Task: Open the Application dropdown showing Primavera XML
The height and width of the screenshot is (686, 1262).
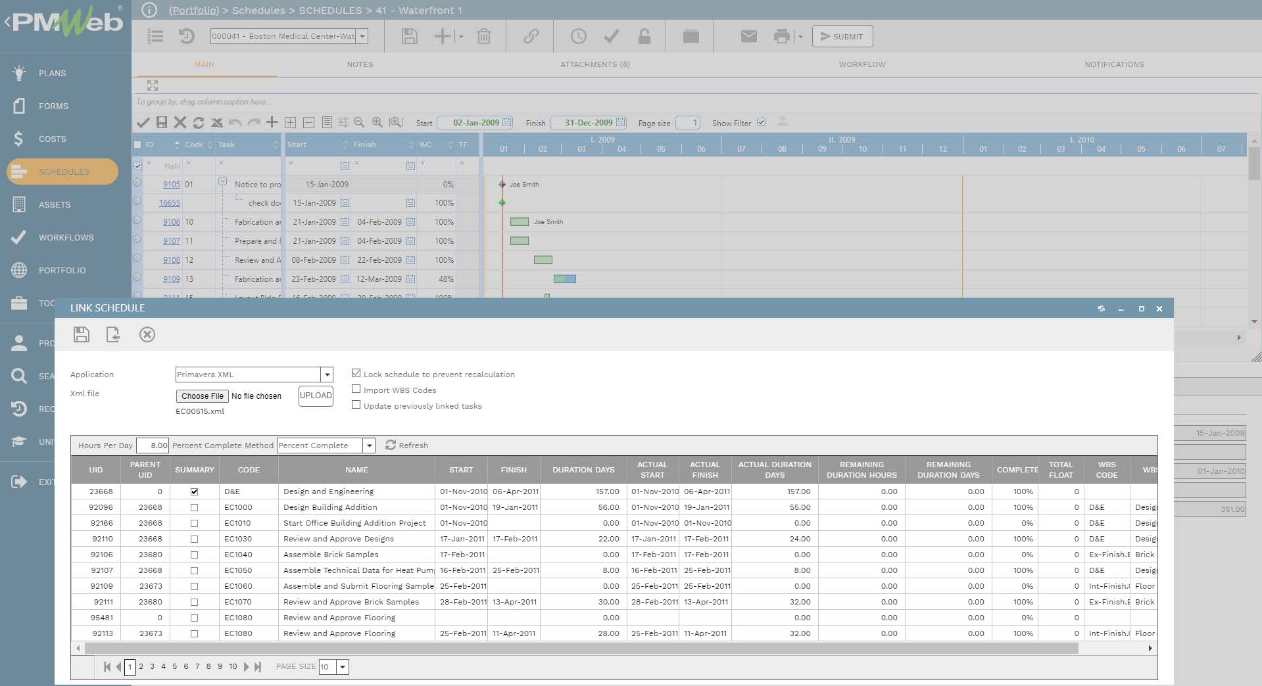Action: [326, 375]
